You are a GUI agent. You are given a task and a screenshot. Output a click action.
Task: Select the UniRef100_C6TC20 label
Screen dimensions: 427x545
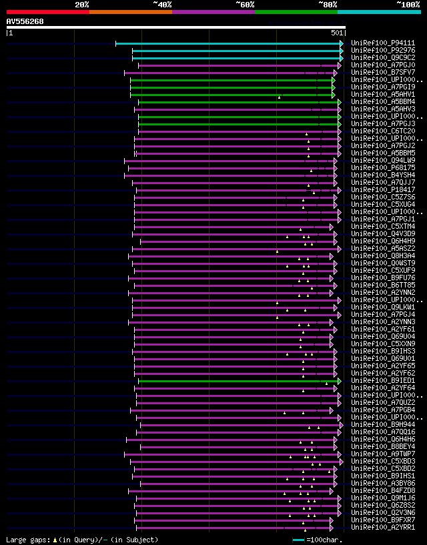point(383,131)
